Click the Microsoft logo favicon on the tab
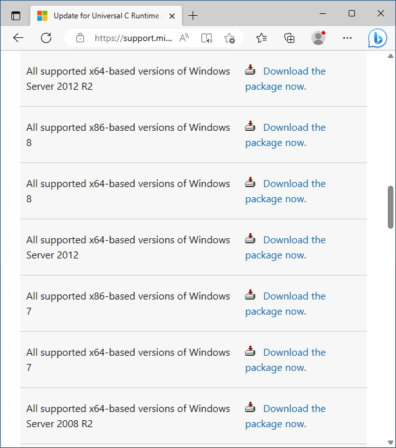 [x=42, y=16]
